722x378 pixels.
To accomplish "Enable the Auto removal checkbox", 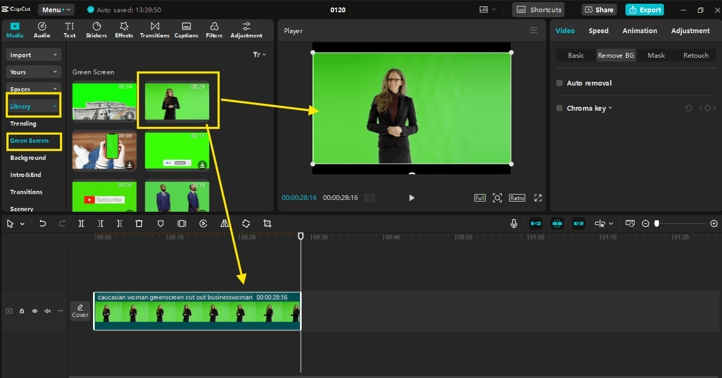I will pyautogui.click(x=559, y=83).
